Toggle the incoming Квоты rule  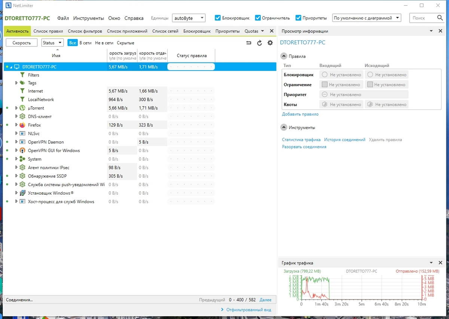click(x=325, y=105)
